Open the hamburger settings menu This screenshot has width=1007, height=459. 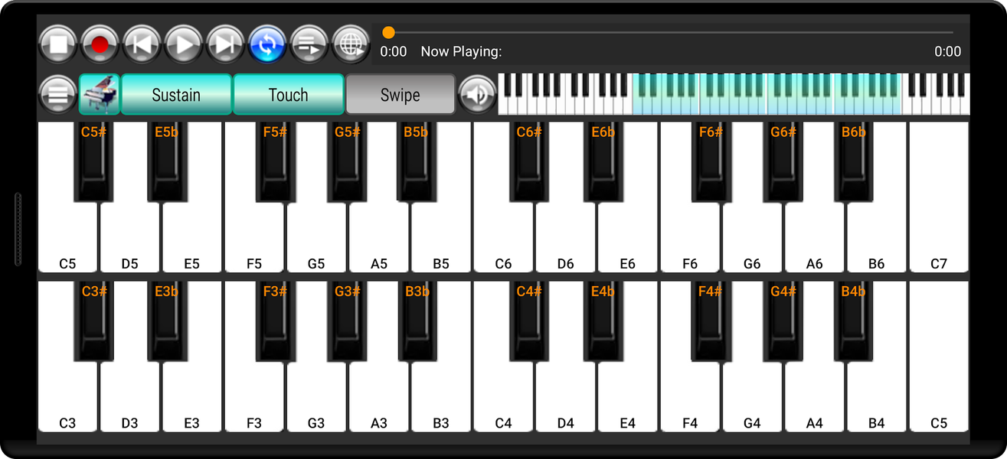click(57, 94)
